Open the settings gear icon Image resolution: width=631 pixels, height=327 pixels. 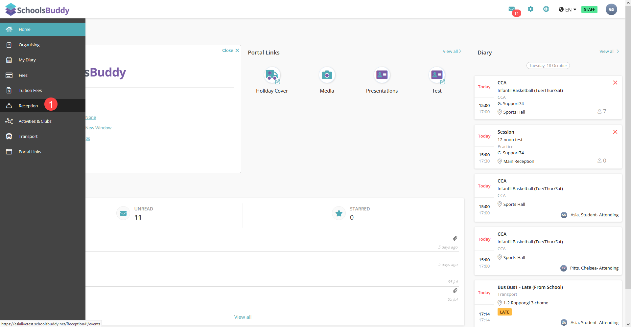tap(530, 9)
